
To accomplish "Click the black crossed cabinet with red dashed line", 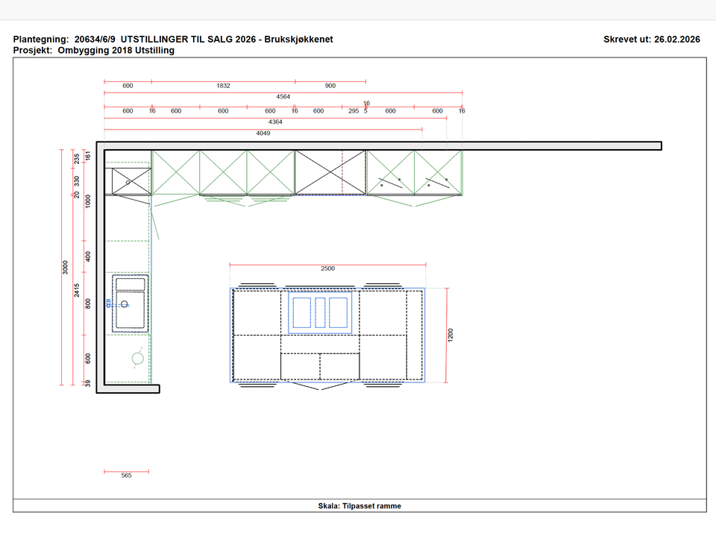I will pyautogui.click(x=330, y=172).
